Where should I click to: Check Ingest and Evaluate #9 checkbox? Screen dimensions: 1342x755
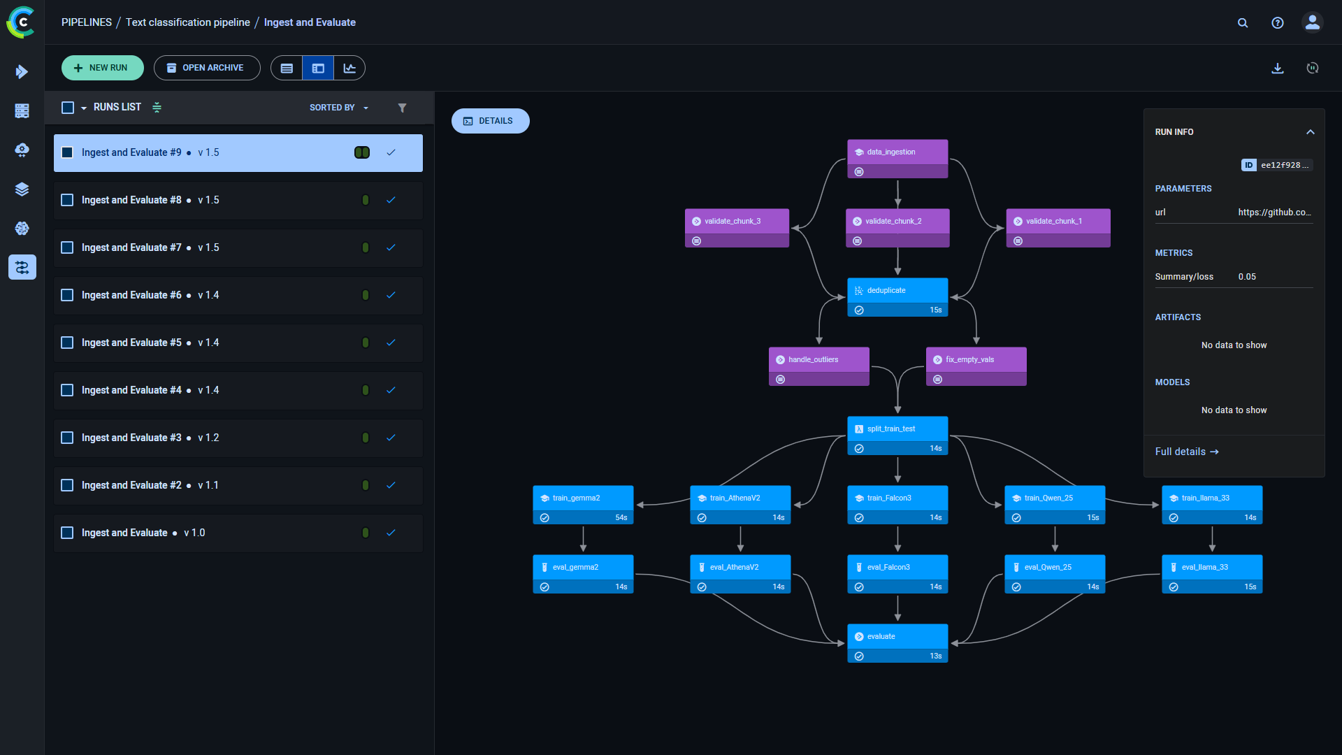point(67,152)
